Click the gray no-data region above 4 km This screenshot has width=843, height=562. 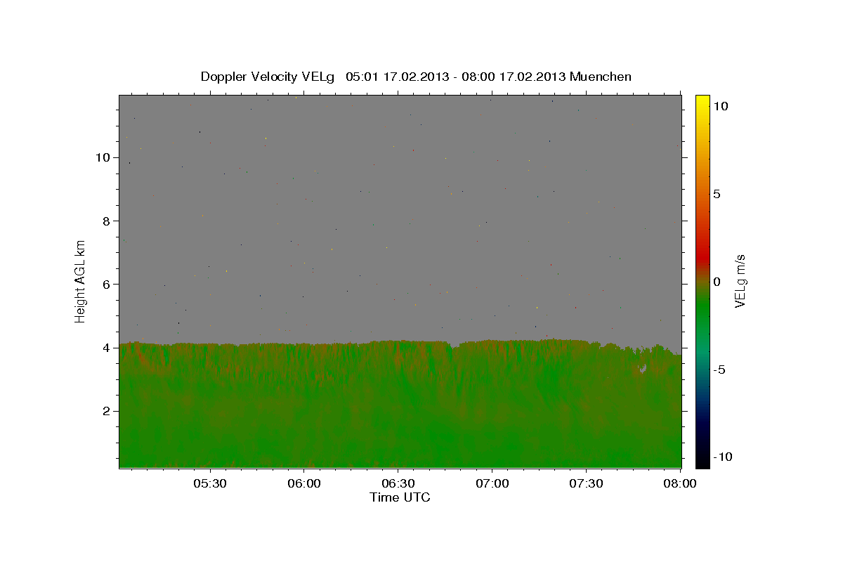point(400,218)
